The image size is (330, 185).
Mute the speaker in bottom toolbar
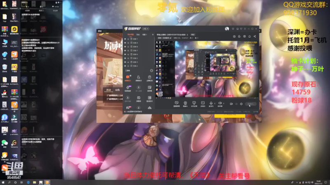point(220,104)
